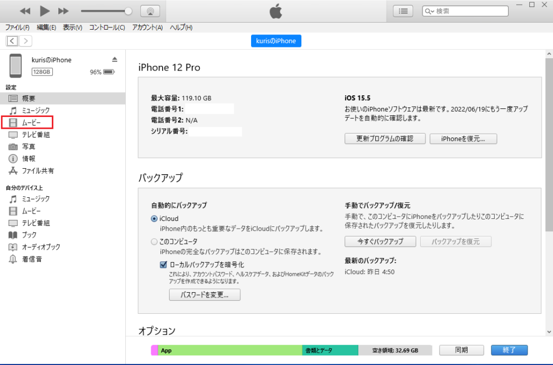Click the volume slider knob
This screenshot has width=553, height=365.
coord(129,11)
